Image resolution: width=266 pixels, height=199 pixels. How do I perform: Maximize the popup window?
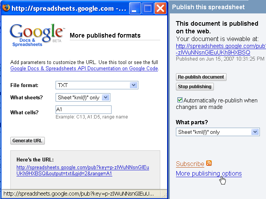click(148, 8)
